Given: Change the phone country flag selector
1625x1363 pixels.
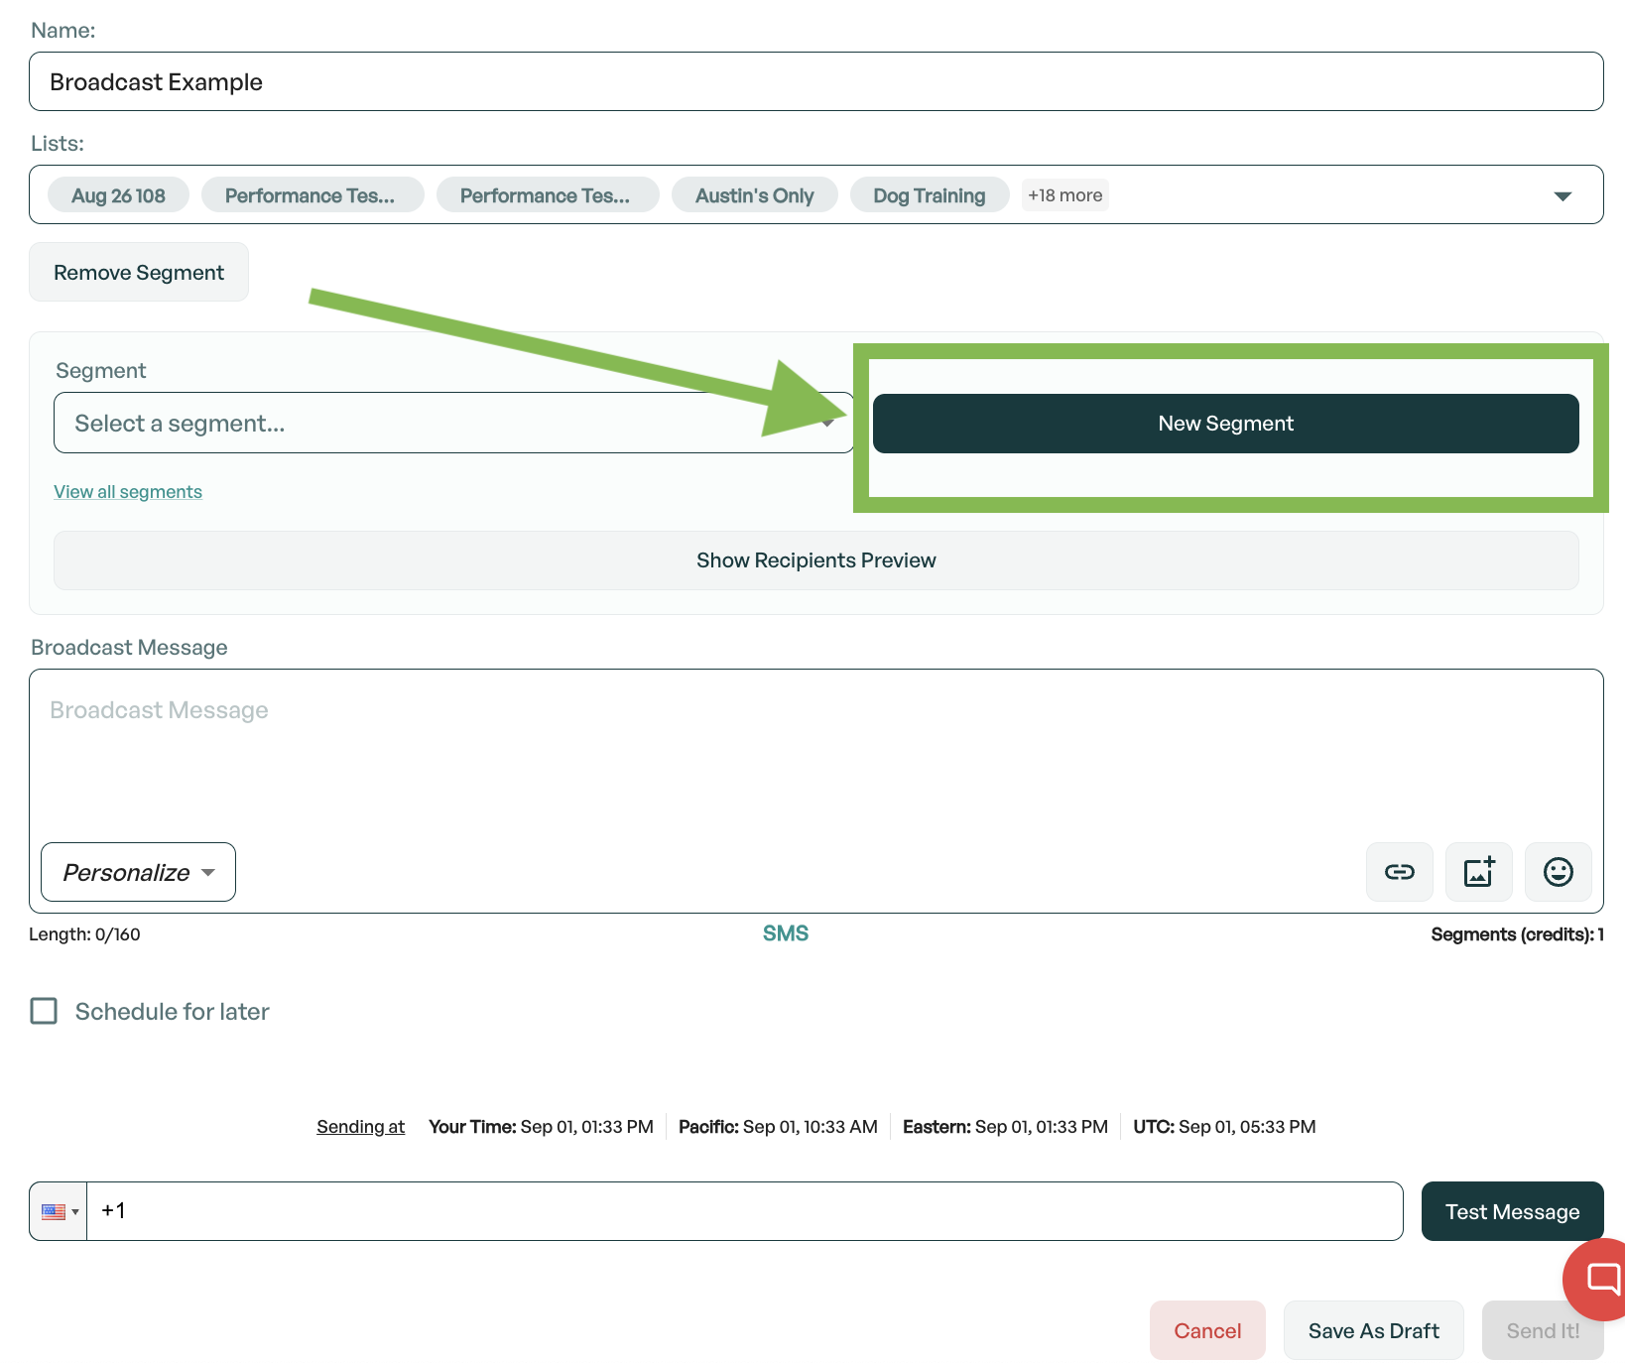Looking at the screenshot, I should pos(60,1211).
